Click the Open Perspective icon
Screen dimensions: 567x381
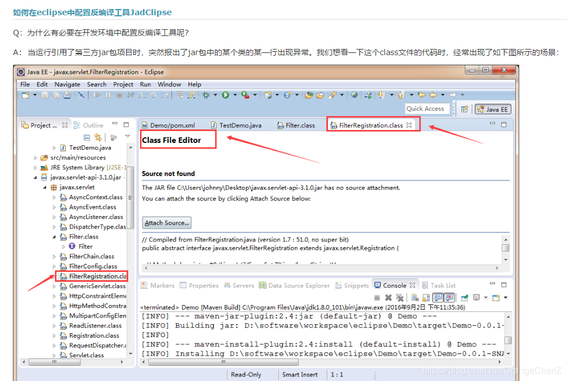[x=465, y=109]
